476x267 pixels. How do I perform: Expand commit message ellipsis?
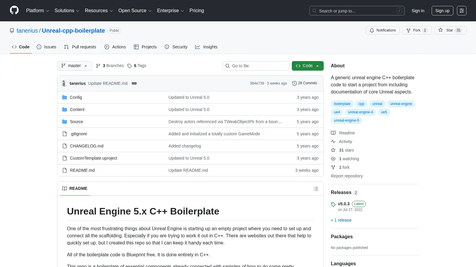(x=134, y=83)
